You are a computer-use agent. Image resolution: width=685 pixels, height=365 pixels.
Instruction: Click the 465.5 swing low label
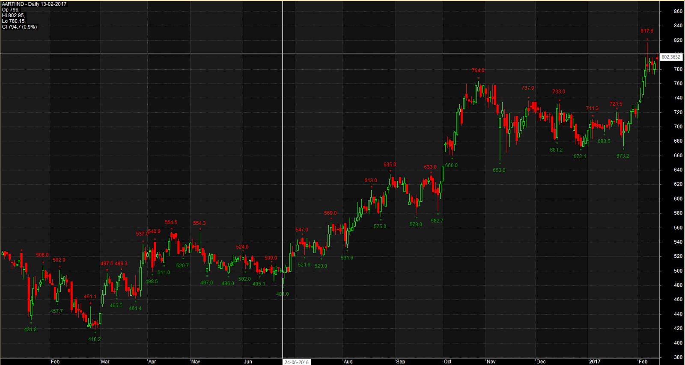click(x=116, y=306)
